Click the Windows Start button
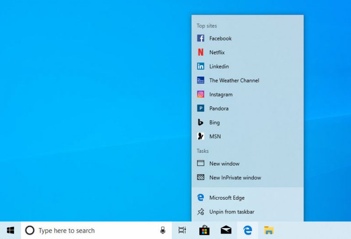The image size is (351, 239). click(x=11, y=230)
